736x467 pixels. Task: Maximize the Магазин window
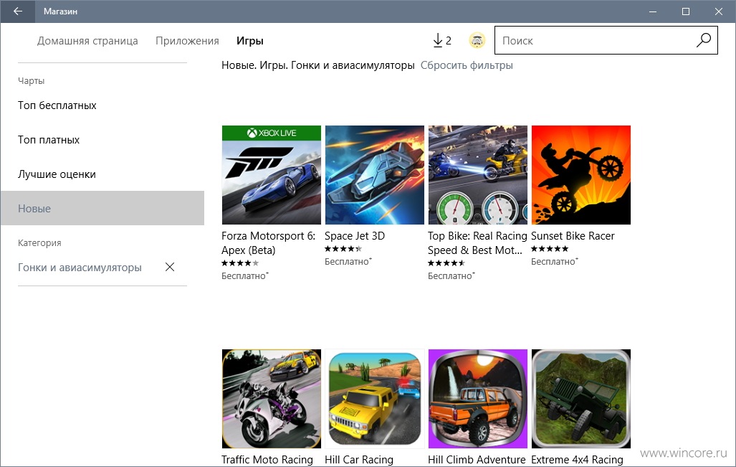[x=686, y=11]
